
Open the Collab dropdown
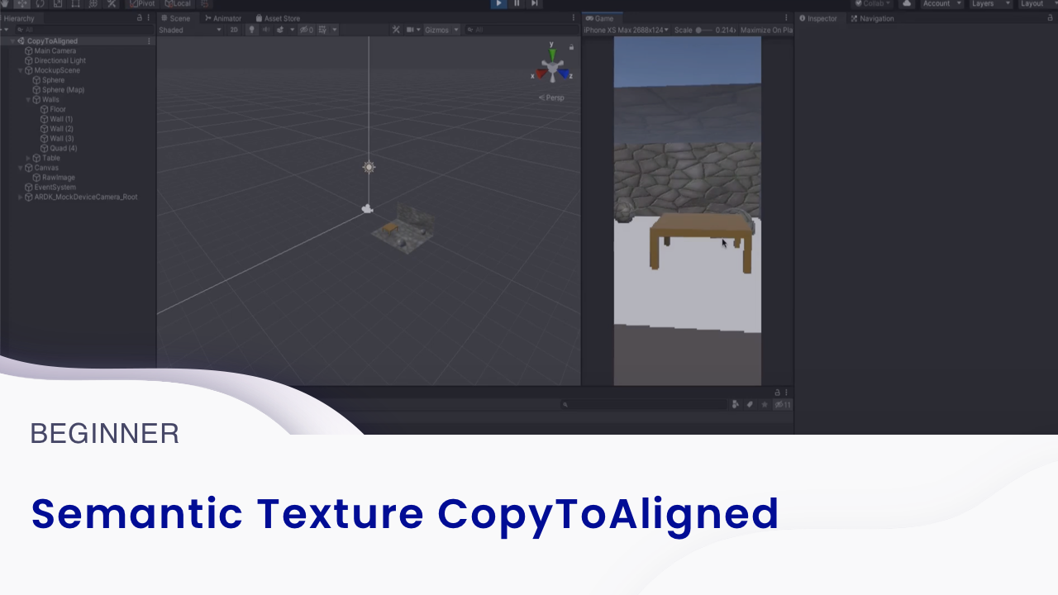[x=873, y=3]
